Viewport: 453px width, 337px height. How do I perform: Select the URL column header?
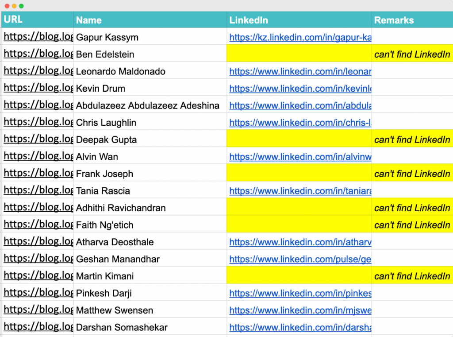coord(37,19)
